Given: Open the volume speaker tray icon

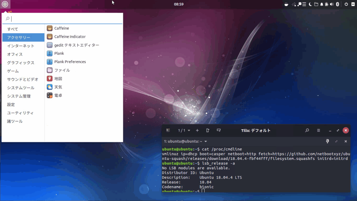Looking at the screenshot, I should 332,4.
